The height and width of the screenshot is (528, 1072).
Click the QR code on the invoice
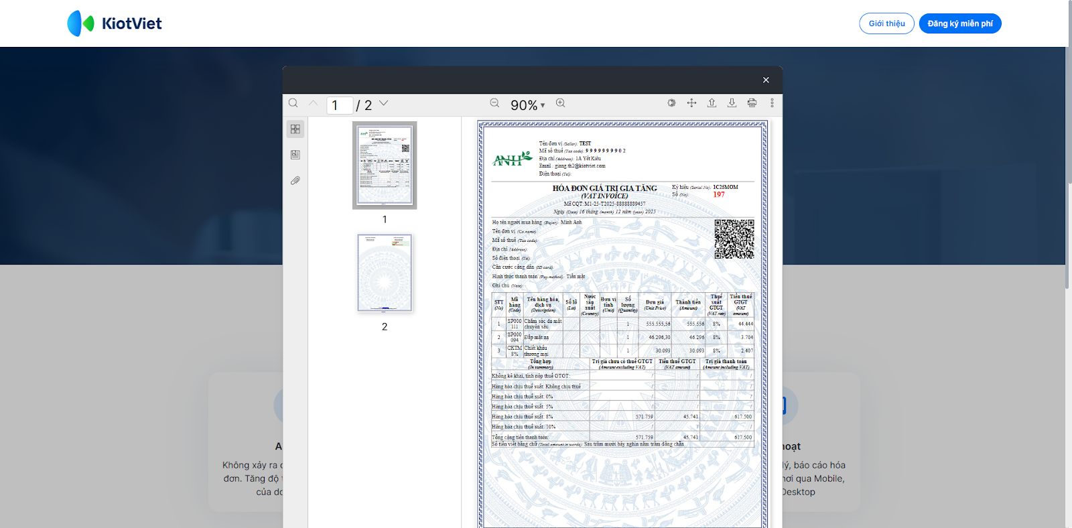point(734,239)
